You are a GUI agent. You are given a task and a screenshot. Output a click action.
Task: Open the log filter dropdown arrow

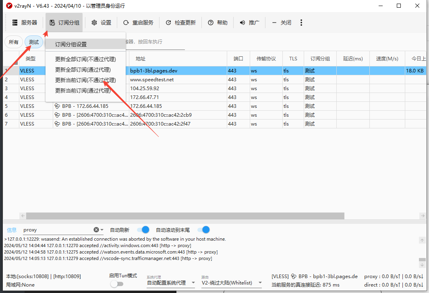pyautogui.click(x=102, y=230)
